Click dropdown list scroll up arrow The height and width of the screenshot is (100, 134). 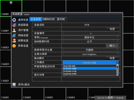click(x=118, y=65)
